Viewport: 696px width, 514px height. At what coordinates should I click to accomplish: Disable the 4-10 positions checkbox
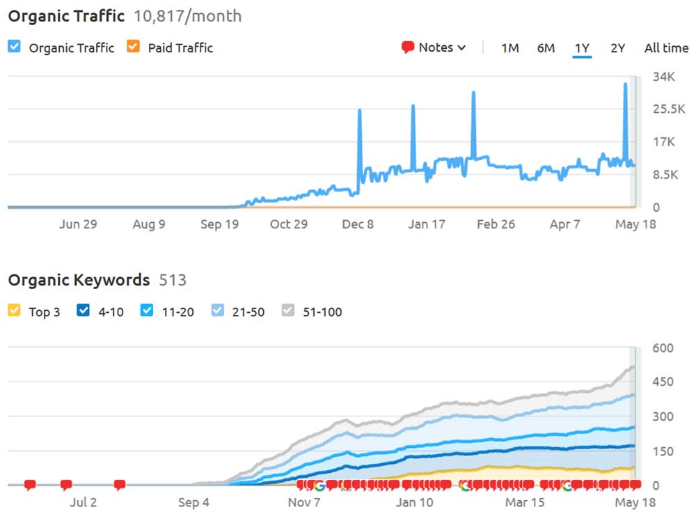tap(84, 311)
